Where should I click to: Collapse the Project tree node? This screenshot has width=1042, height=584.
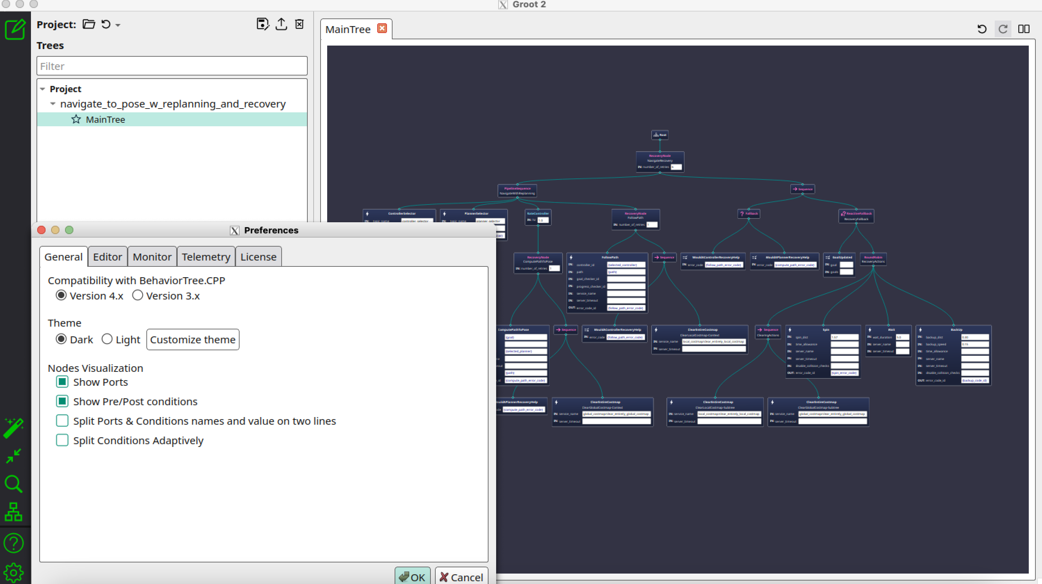tap(42, 89)
